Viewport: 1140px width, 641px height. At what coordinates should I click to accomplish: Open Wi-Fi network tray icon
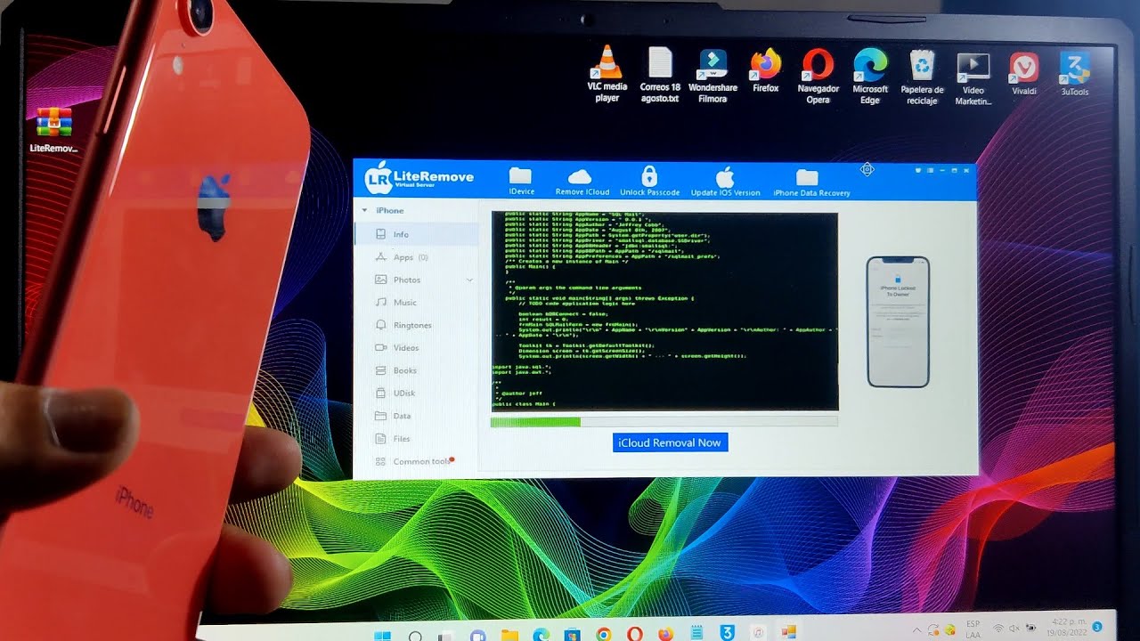pyautogui.click(x=998, y=629)
